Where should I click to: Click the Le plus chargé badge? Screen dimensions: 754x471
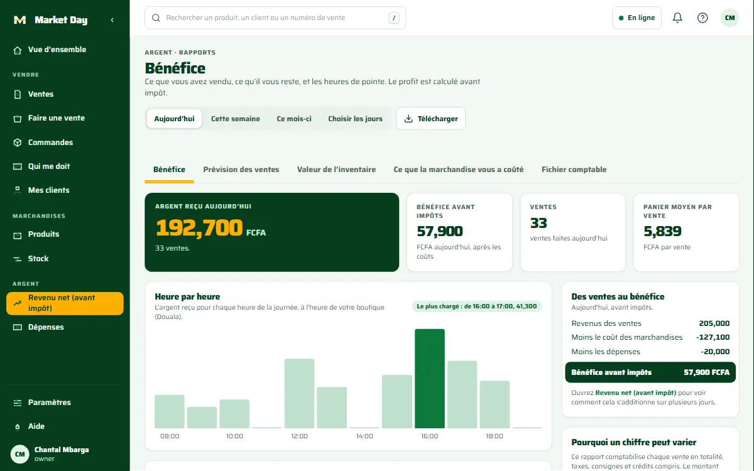point(477,306)
